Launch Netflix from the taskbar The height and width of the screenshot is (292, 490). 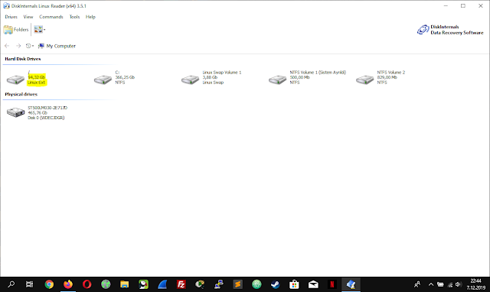click(332, 284)
